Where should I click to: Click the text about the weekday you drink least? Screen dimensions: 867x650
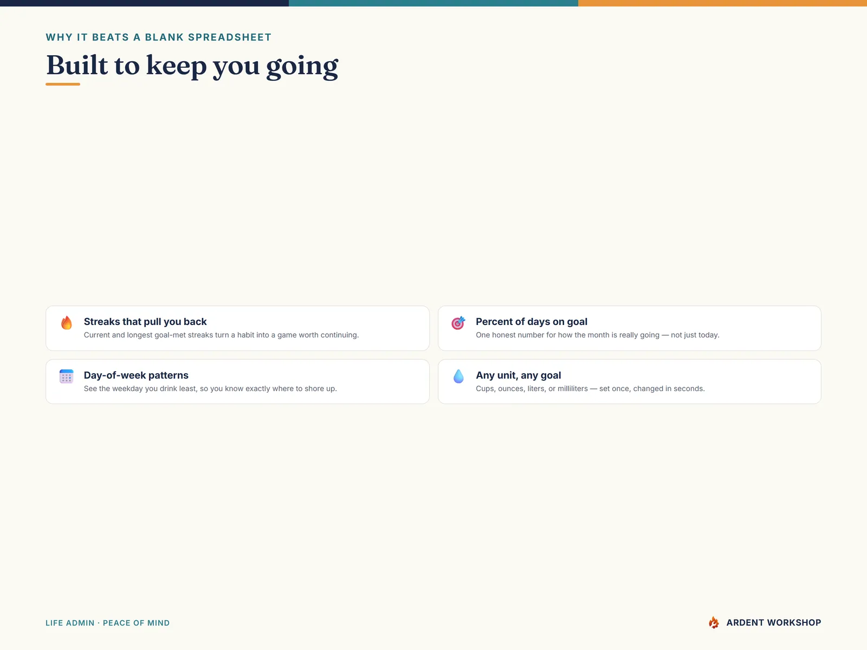(x=210, y=389)
